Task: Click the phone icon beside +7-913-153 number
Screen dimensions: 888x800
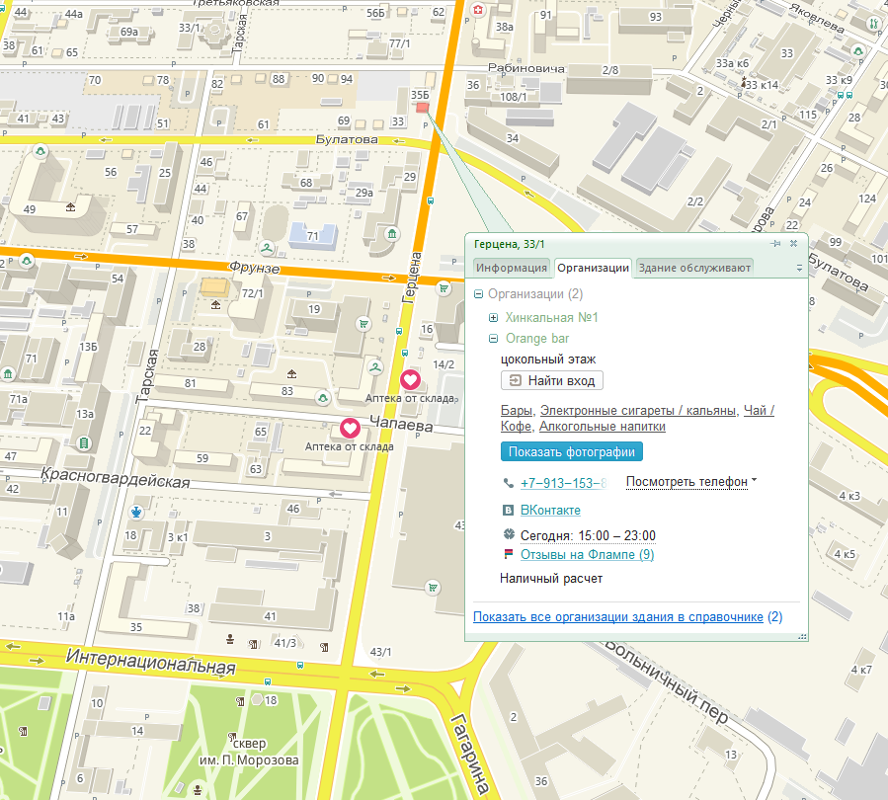Action: [509, 483]
